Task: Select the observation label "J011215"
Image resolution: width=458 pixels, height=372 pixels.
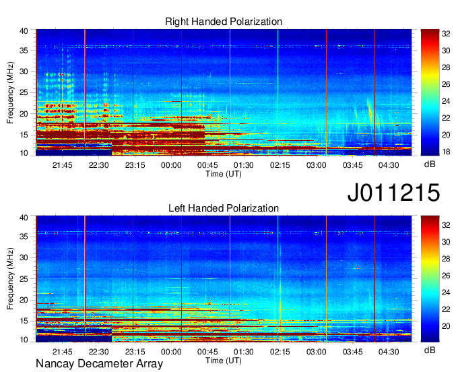Action: pyautogui.click(x=393, y=192)
